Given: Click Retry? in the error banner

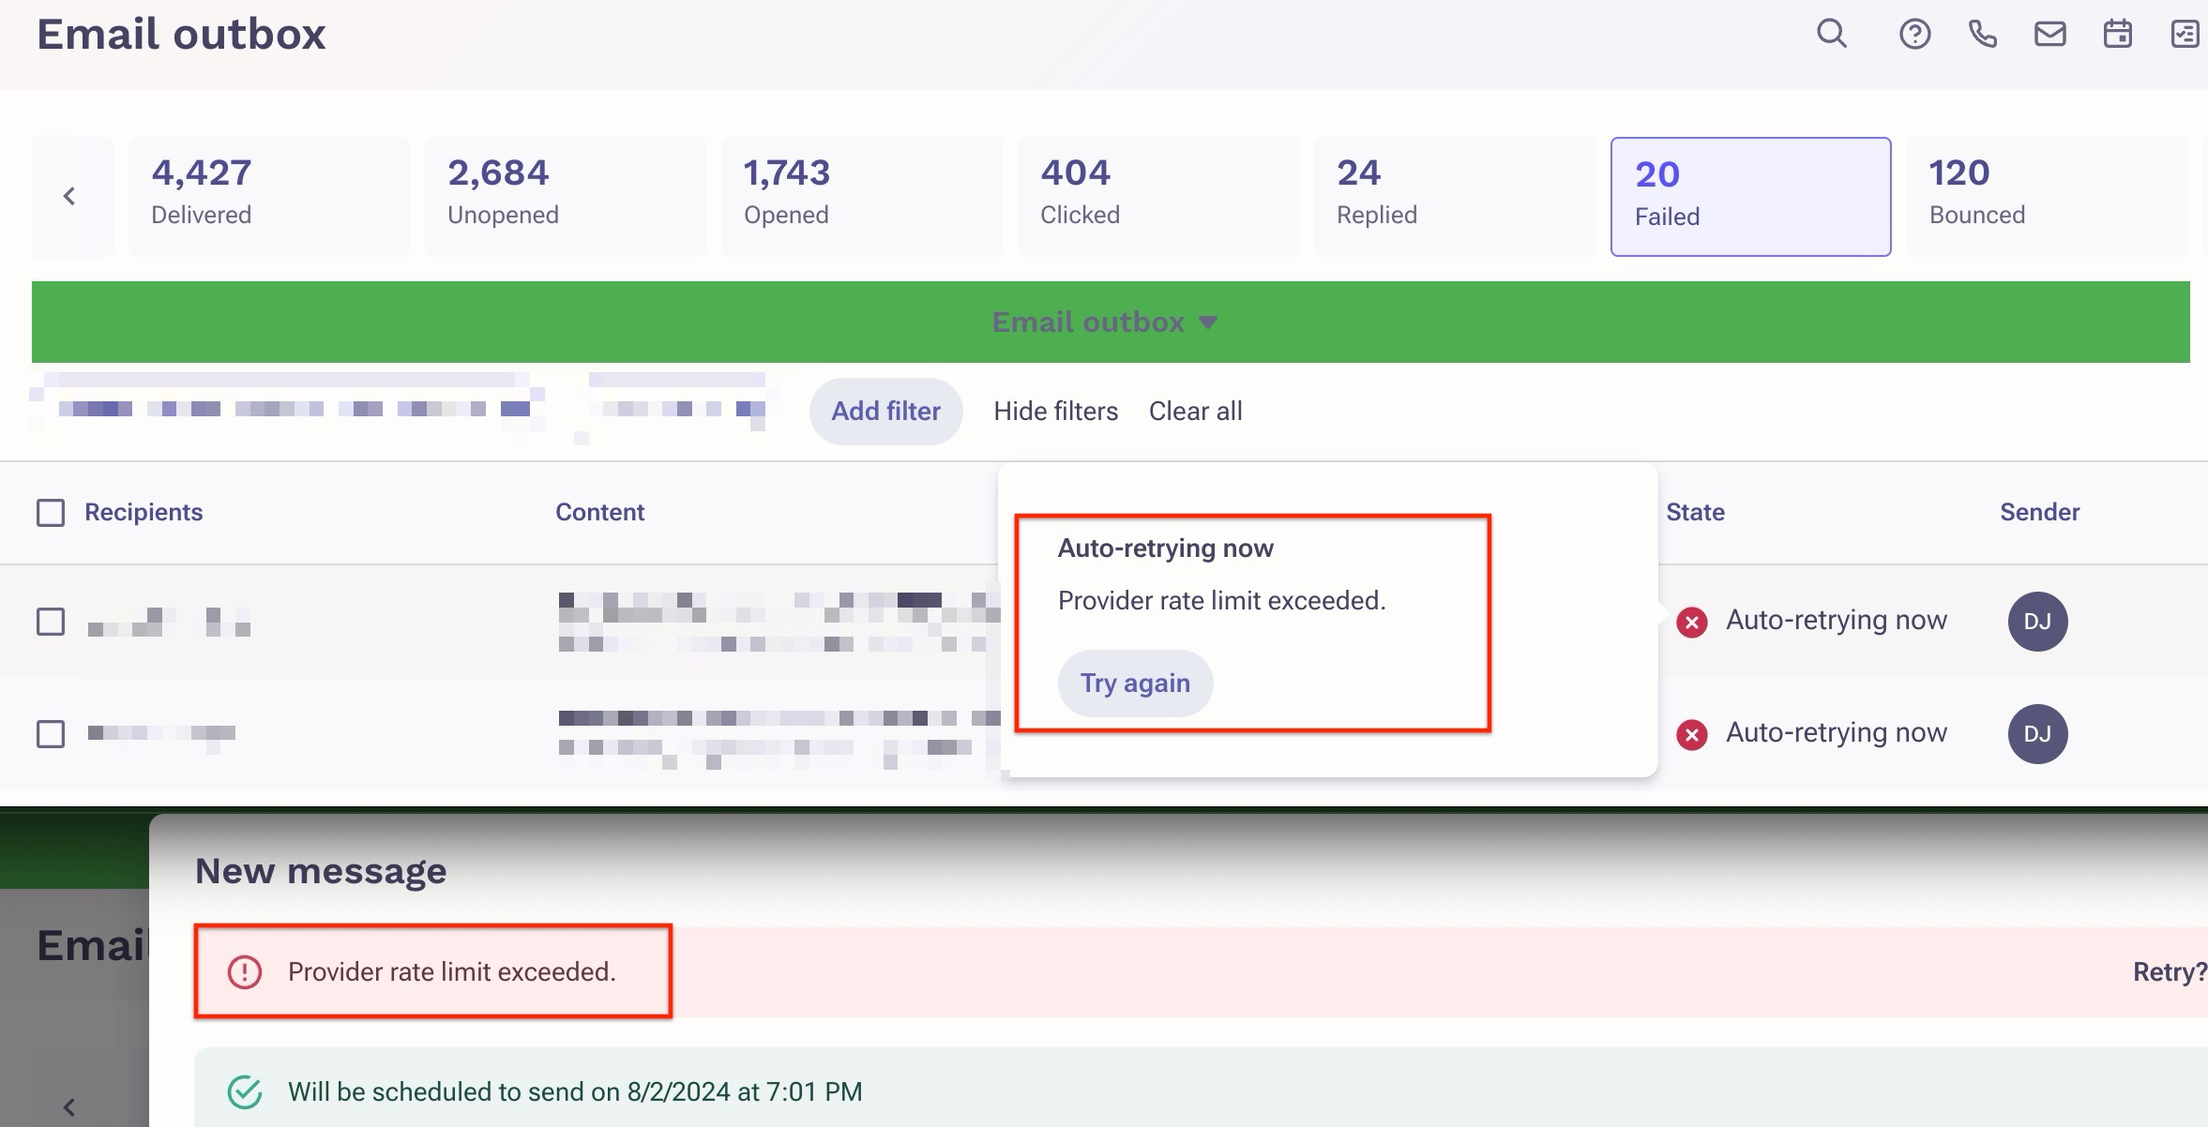Looking at the screenshot, I should [x=2169, y=972].
